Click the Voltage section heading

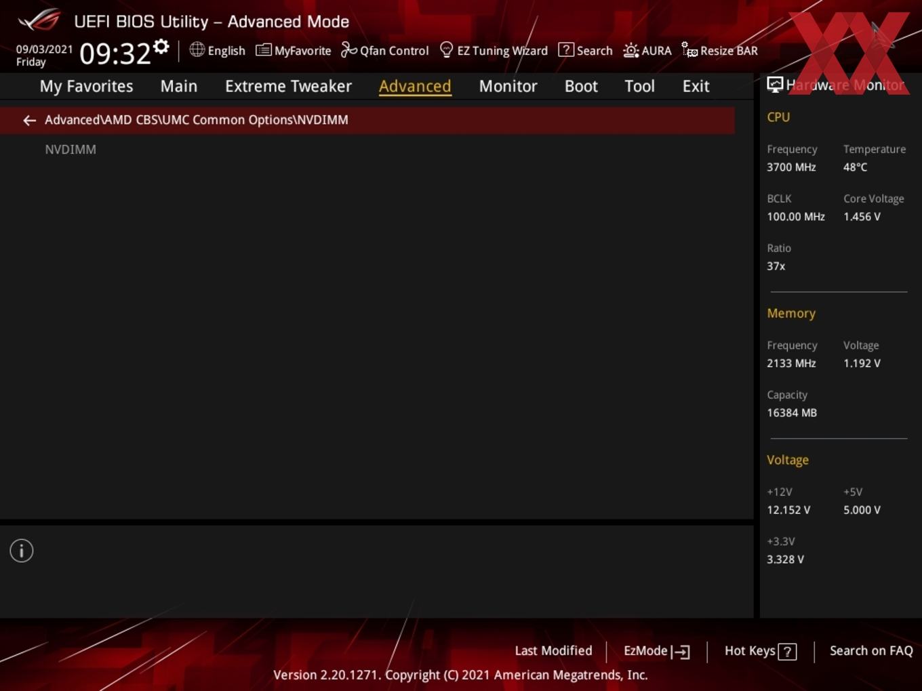[x=788, y=460]
